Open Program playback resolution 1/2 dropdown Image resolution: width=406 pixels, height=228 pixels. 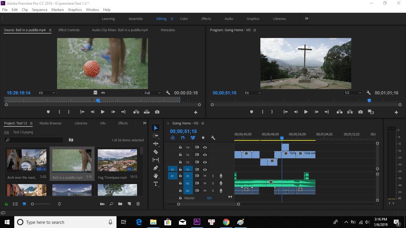point(353,93)
